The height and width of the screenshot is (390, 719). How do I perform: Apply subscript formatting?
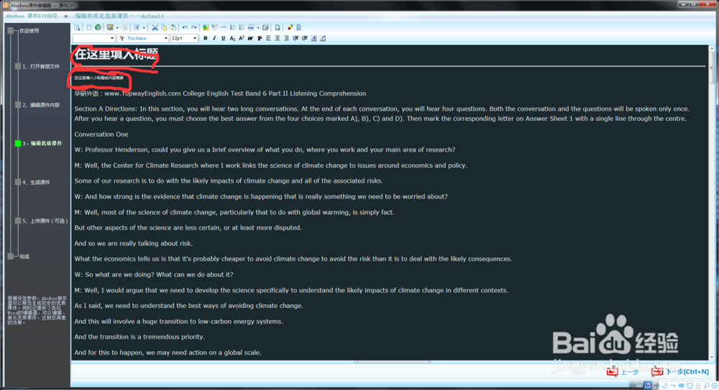pos(232,39)
